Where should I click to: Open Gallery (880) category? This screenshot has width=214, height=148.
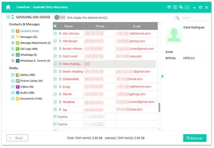[x=28, y=75]
